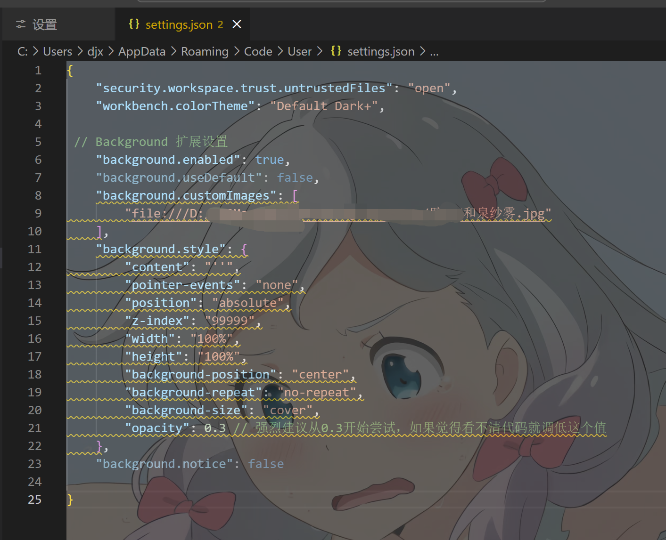
Task: Click the "none" value on line 13
Action: (277, 285)
